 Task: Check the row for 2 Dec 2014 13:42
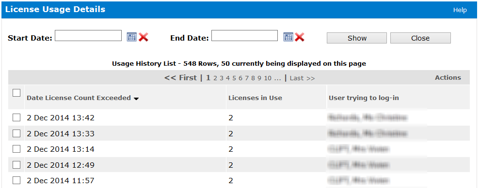16,117
